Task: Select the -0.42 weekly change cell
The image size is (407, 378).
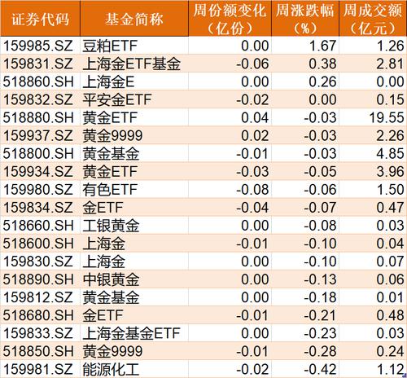Action: point(305,369)
